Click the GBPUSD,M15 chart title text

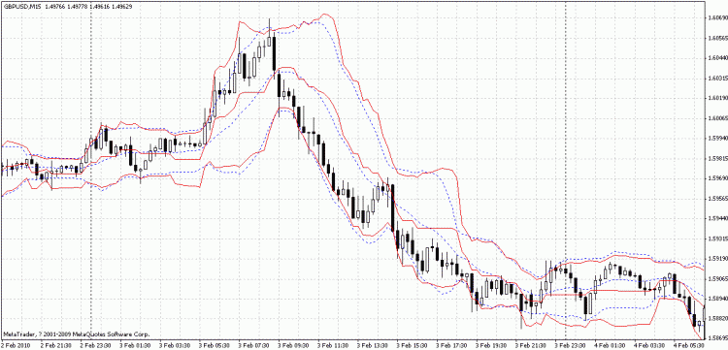[20, 5]
